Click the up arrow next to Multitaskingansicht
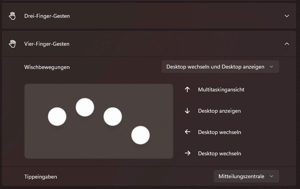This screenshot has height=189, width=300. (187, 89)
